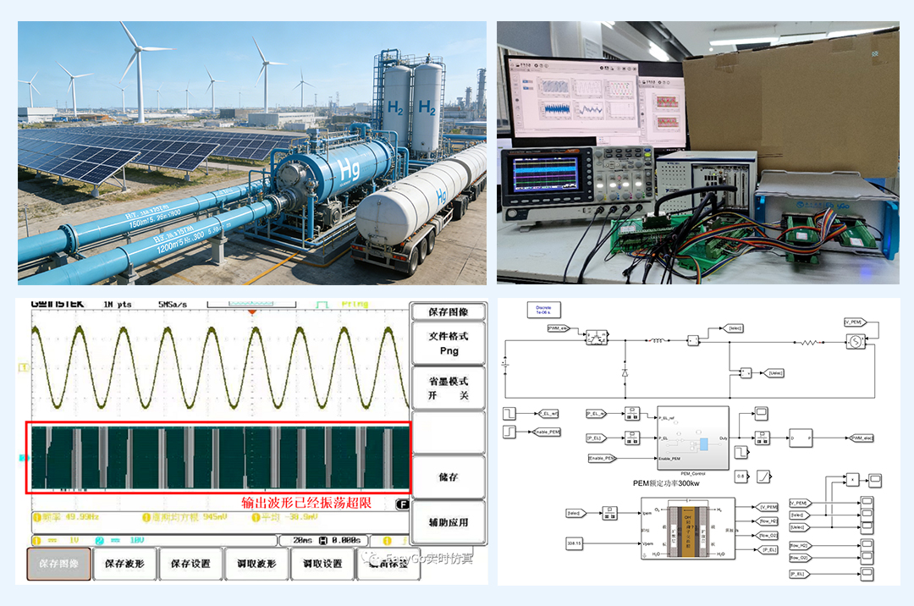
Task: Open the wind and solar hydrogen plant photo
Action: [252, 152]
